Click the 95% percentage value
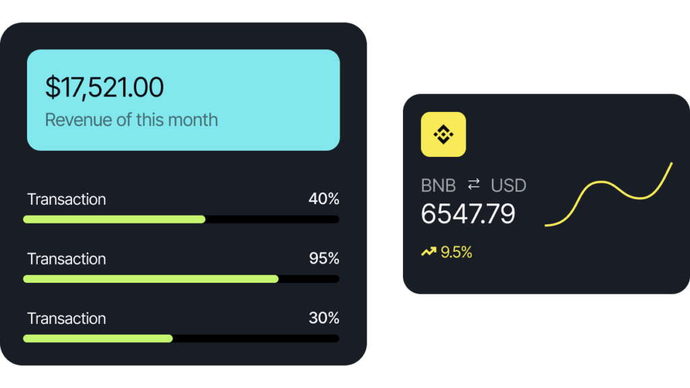Screen dimensions: 690x388 [x=323, y=259]
